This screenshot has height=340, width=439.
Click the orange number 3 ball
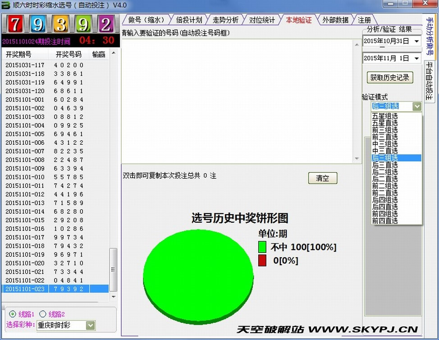tap(61, 24)
